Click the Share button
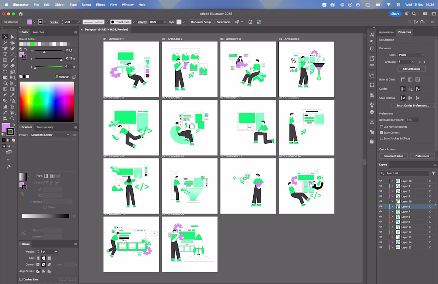 coord(395,14)
